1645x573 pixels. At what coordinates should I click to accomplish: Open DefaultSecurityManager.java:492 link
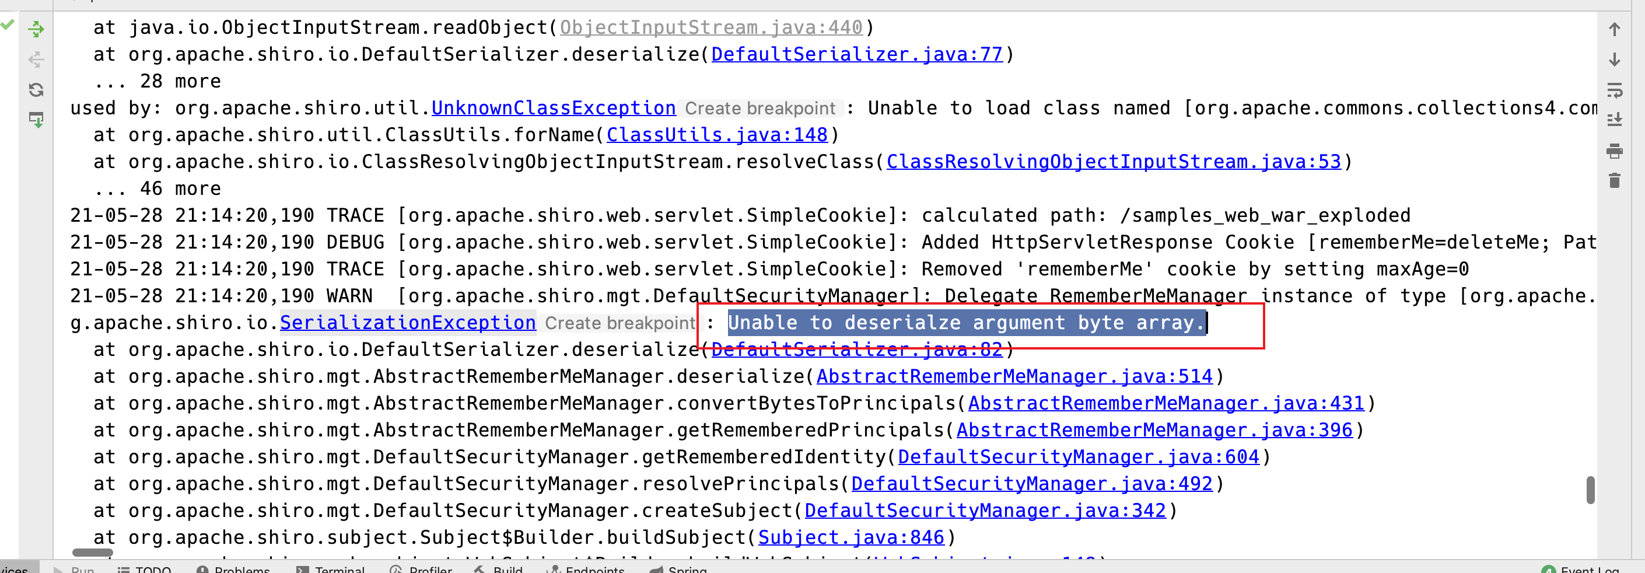click(x=1032, y=484)
